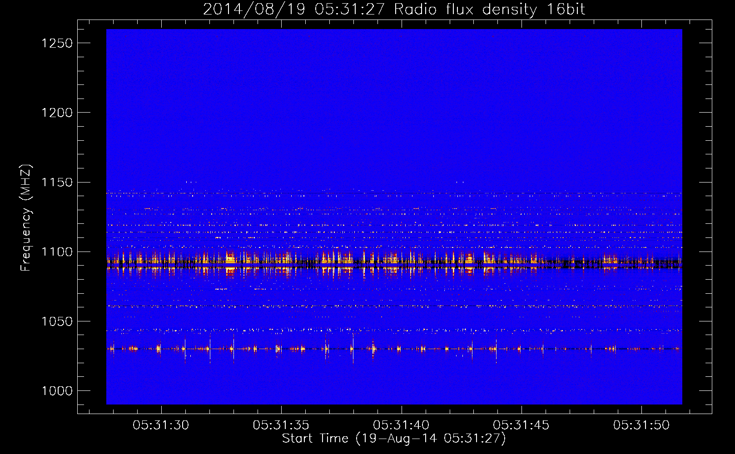Click the 1100 frequency tick label
Screen dimensions: 735x454
point(57,252)
